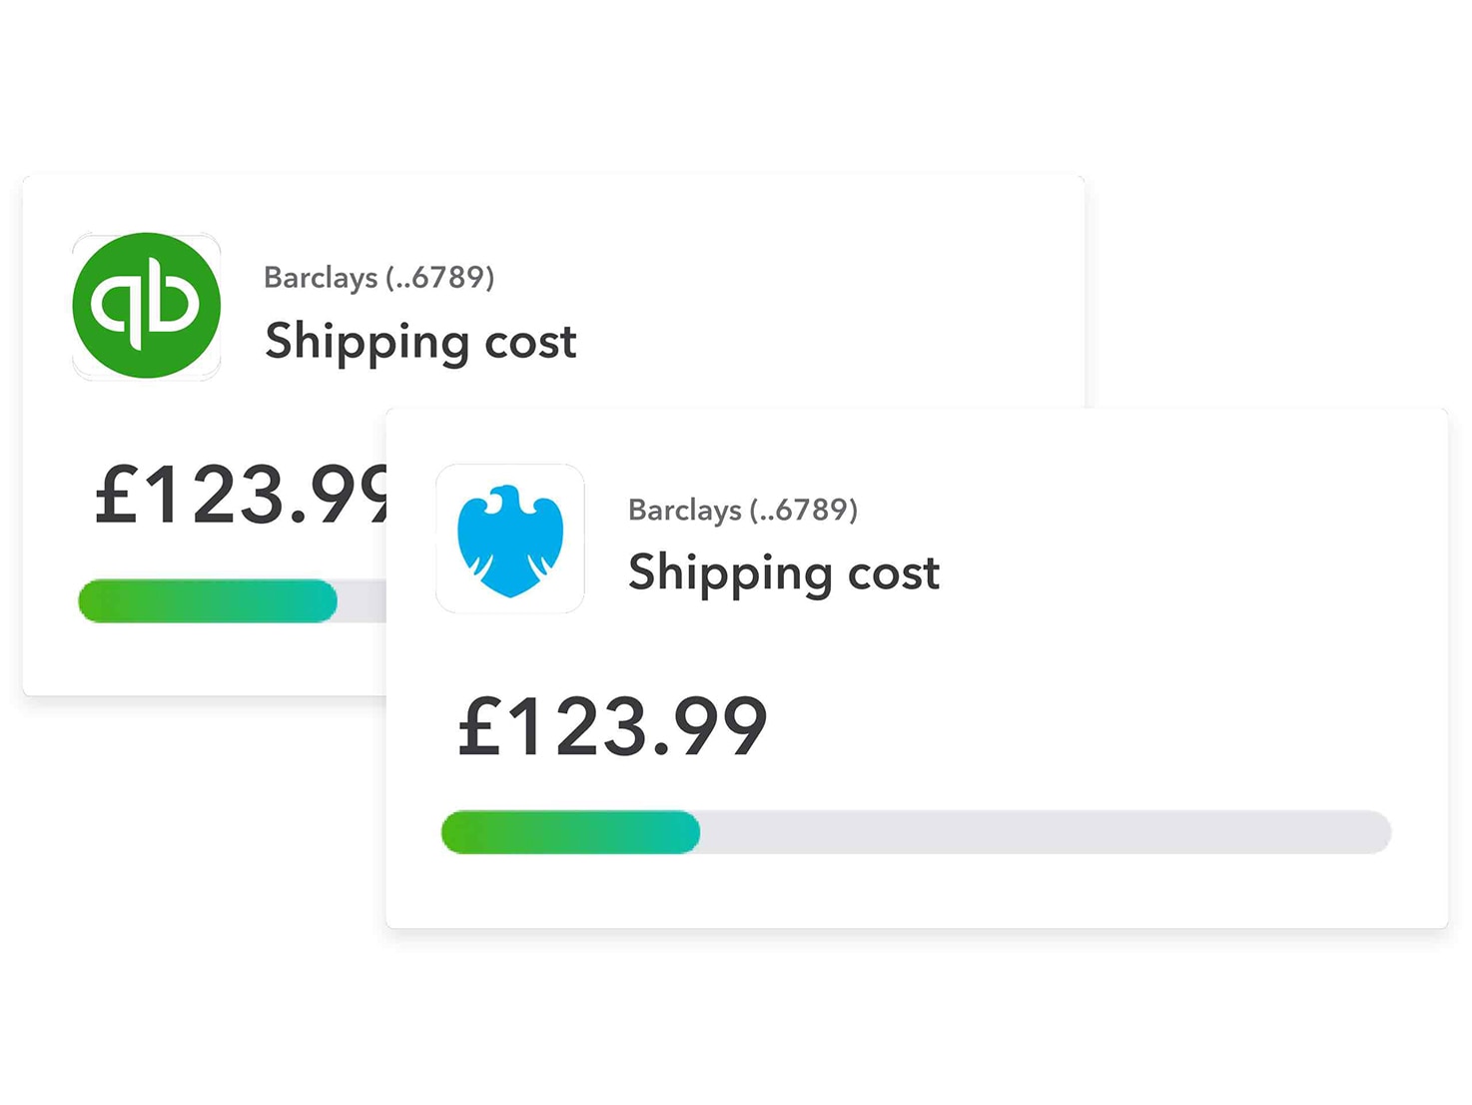The height and width of the screenshot is (1105, 1472).
Task: Click the £123.99 amount under eagle logo
Action: point(612,726)
